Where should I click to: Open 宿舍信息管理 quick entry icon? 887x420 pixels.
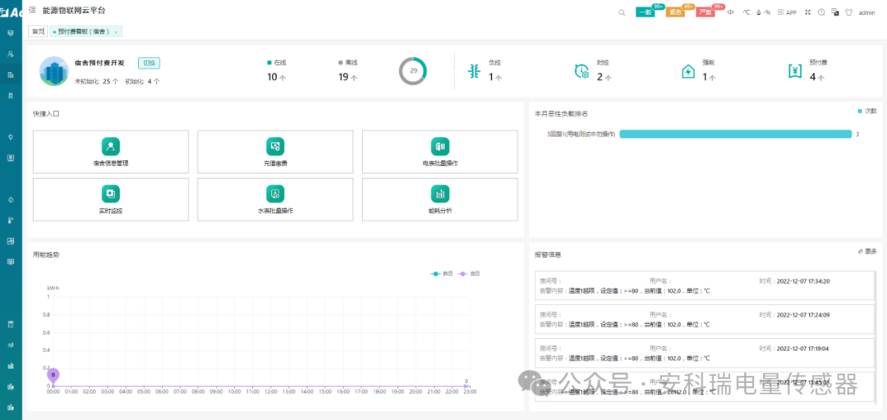point(111,147)
